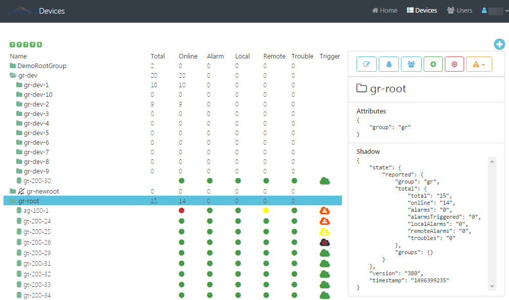
Task: Select device gt-200-32 in tree
Action: [37, 274]
